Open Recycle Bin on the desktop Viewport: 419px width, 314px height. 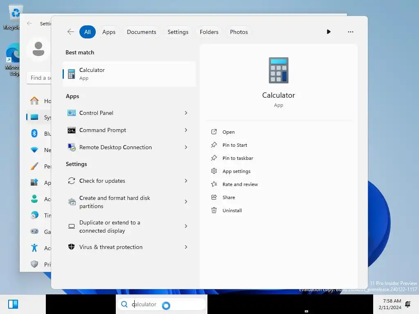coord(13,17)
